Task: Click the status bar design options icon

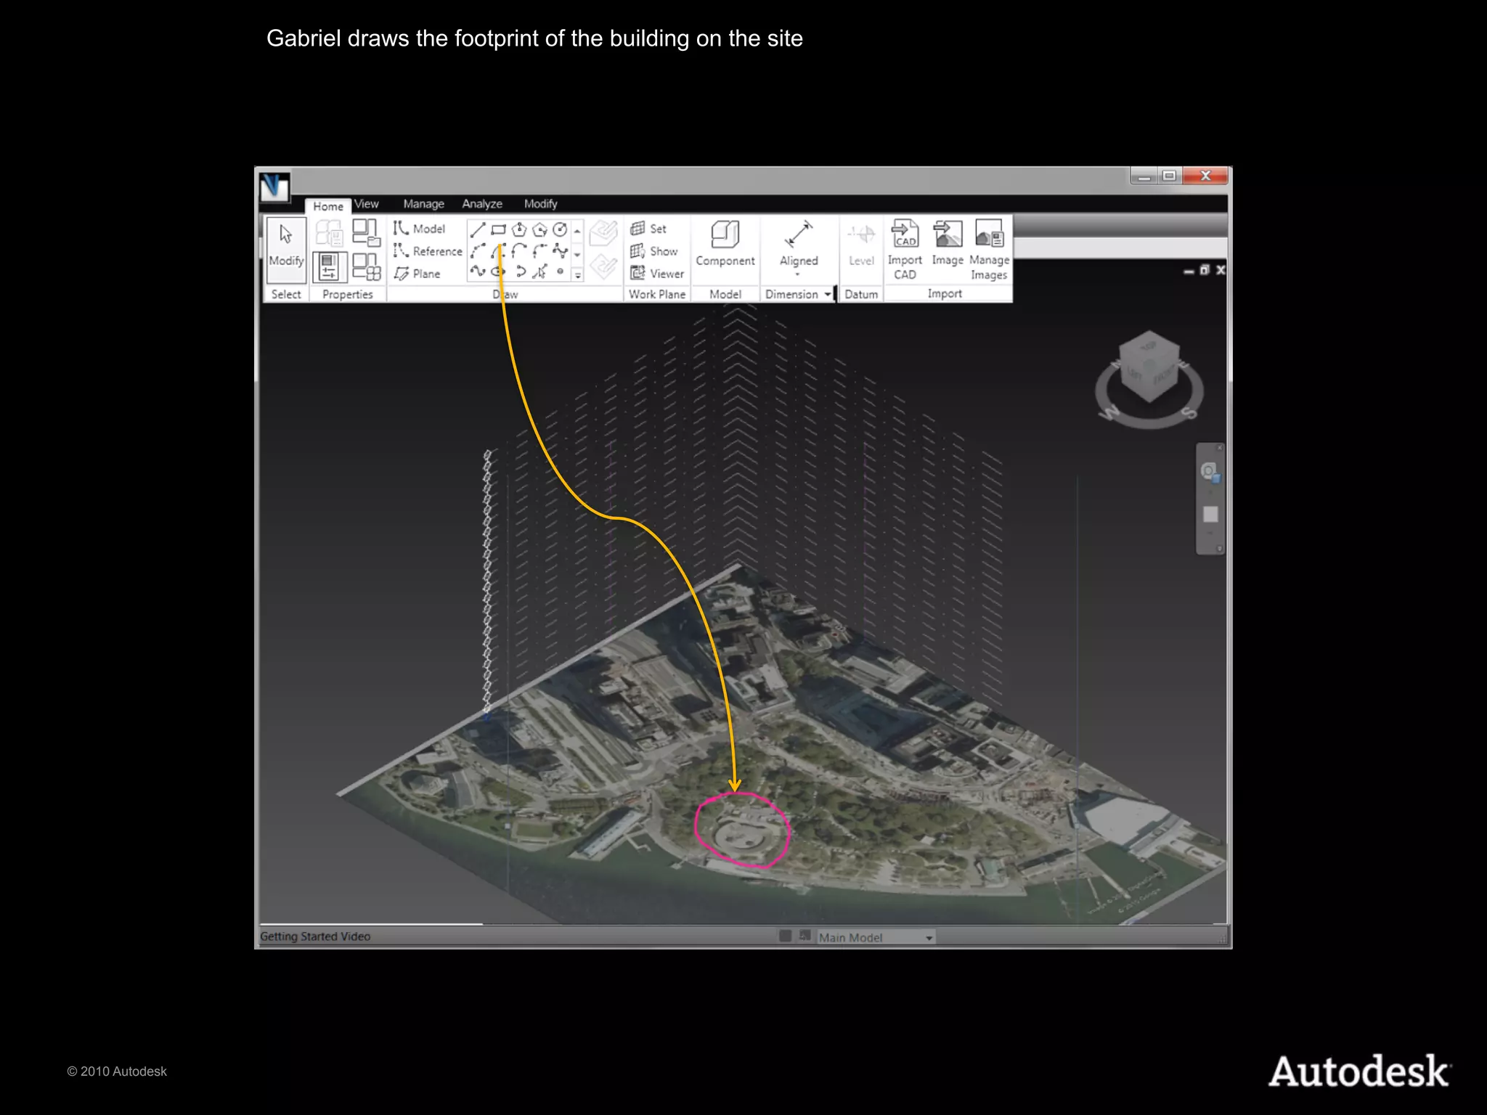Action: coord(804,936)
